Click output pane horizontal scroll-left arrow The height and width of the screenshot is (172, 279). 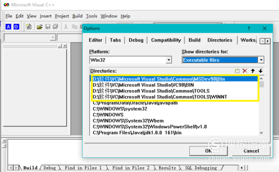coord(241,168)
